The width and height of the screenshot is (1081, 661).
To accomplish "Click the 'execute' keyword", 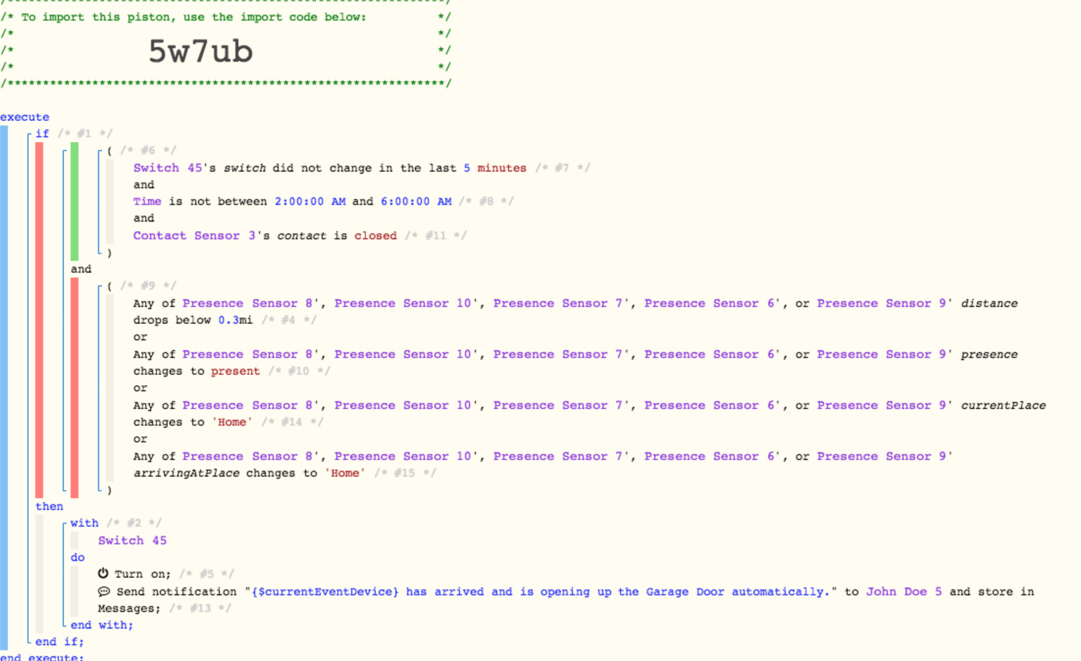I will (25, 117).
